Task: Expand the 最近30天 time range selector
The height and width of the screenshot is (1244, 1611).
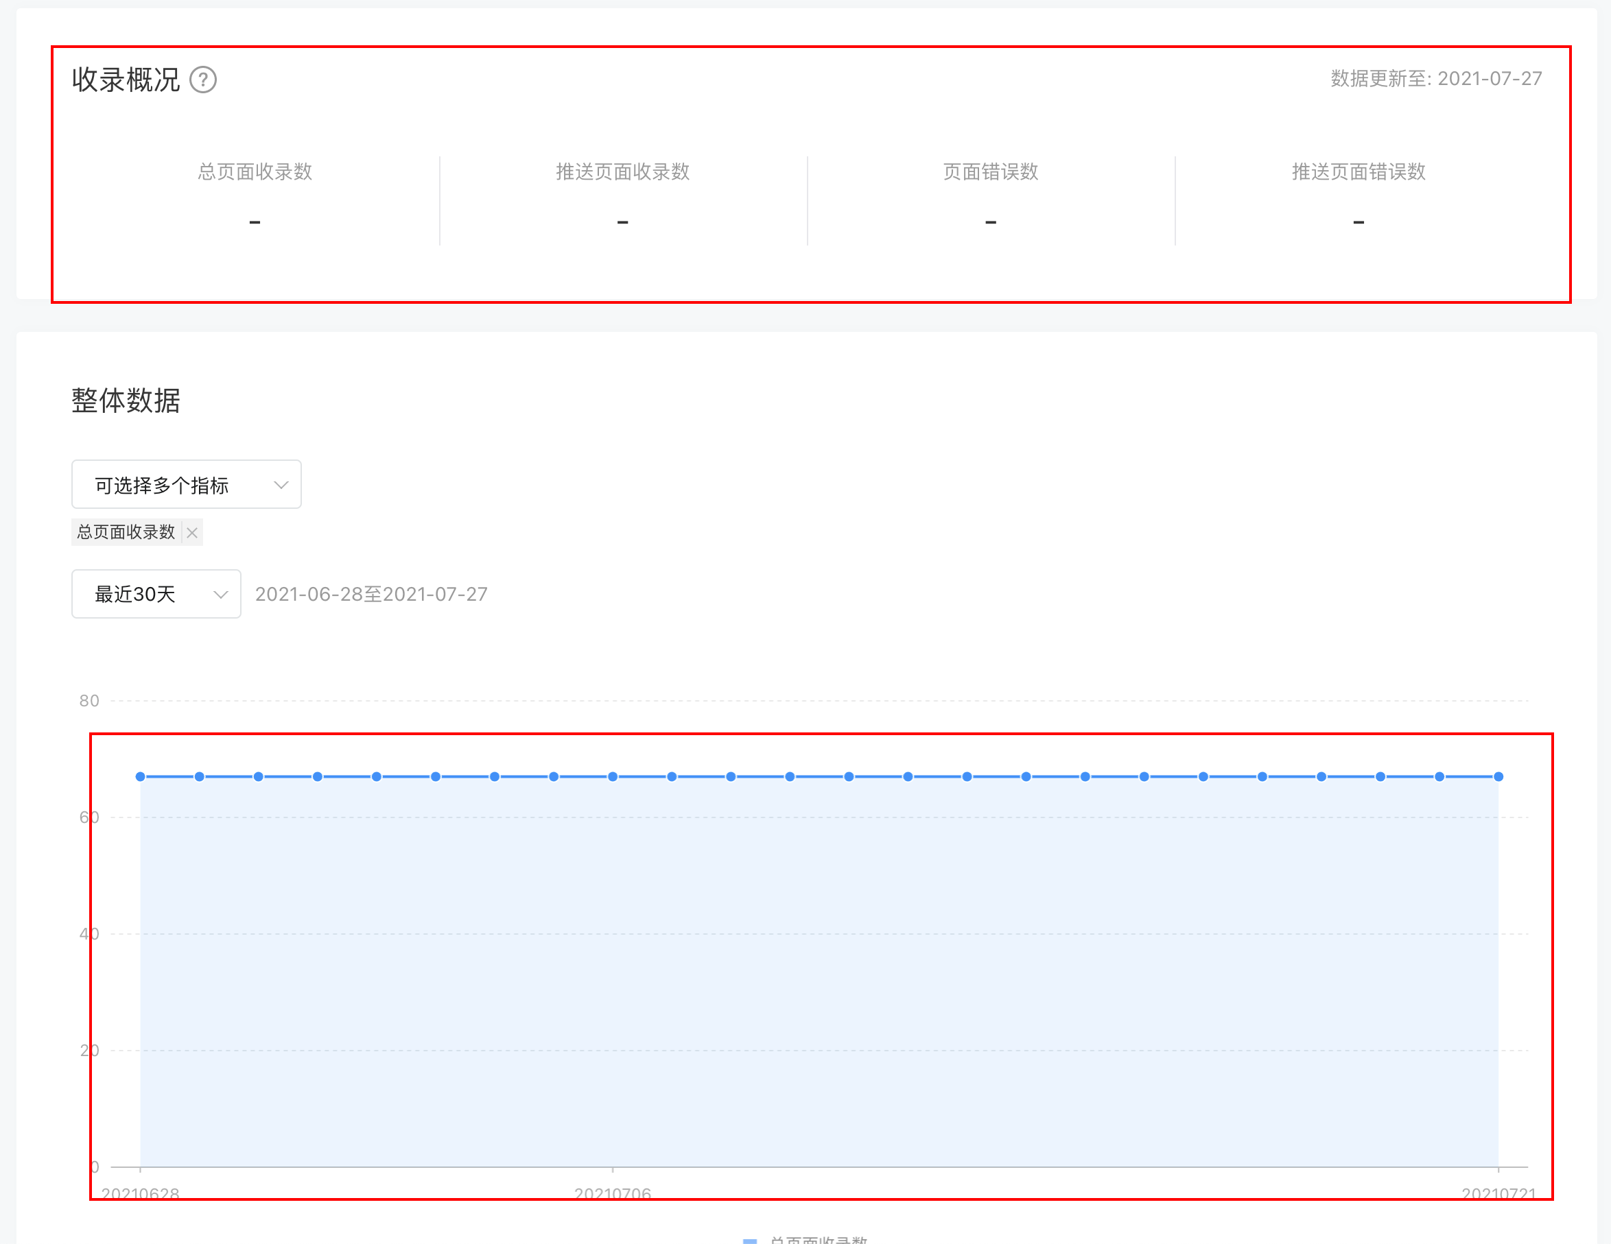Action: pos(156,594)
